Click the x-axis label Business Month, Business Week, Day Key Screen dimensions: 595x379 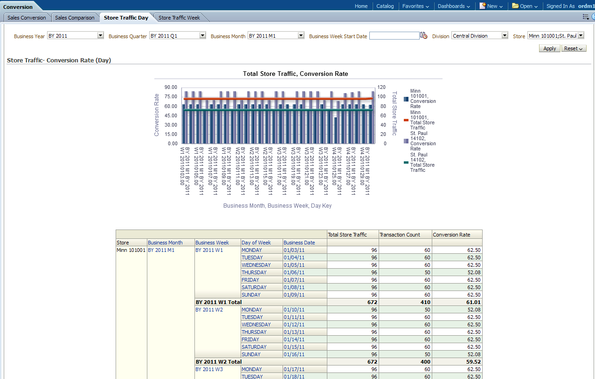click(277, 205)
